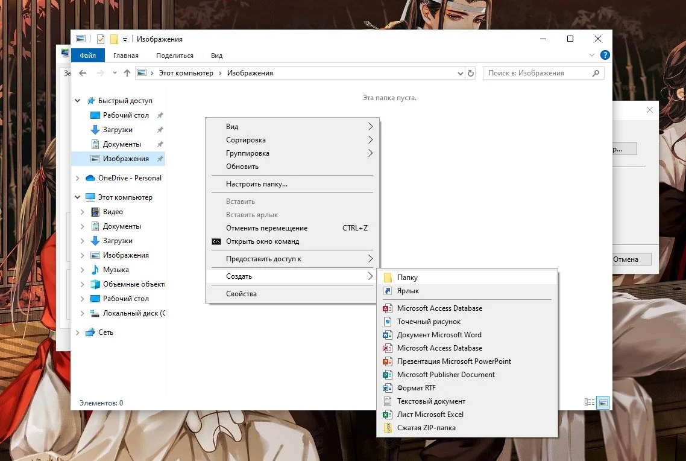
Task: Open the Главная ribbon tab
Action: point(126,56)
